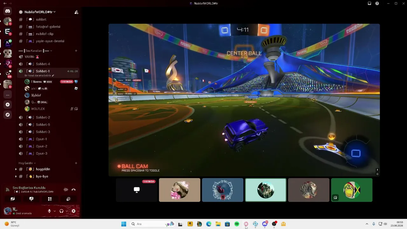Select the highlighted speaking participant tile
The image size is (407, 229).
266,190
